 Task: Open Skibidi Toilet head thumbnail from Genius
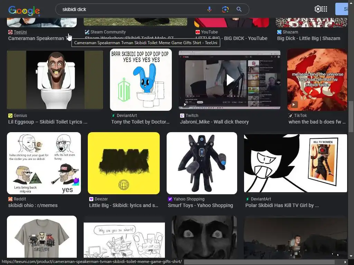coord(55,80)
